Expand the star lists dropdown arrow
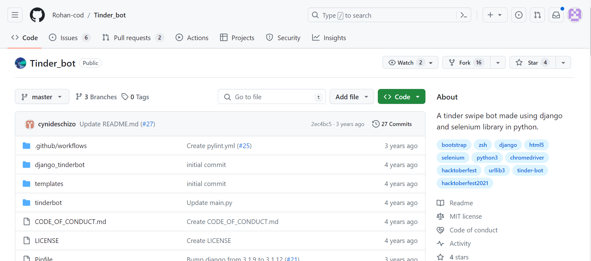Screen dimensions: 591x261 563,63
